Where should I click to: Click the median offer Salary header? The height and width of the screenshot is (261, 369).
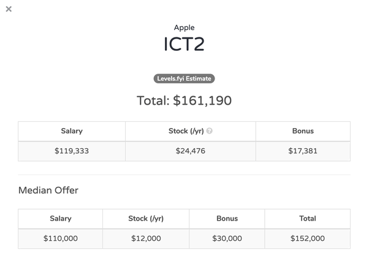[61, 219]
